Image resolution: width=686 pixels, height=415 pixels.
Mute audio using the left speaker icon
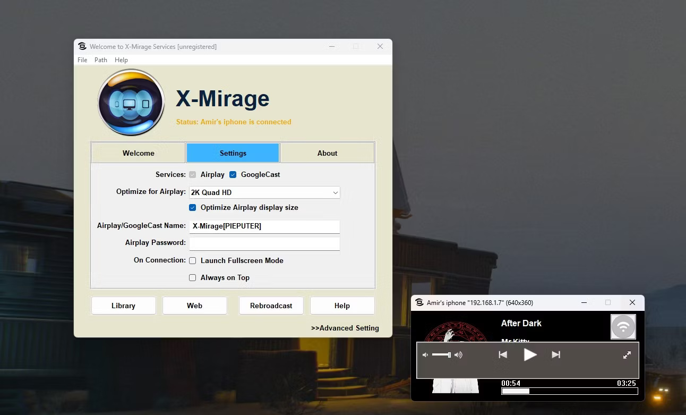425,354
